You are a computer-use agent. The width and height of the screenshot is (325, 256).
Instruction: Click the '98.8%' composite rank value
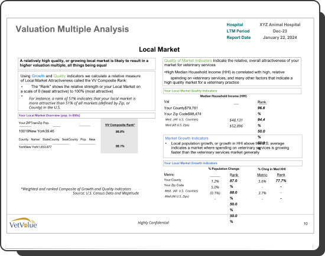tap(120, 132)
